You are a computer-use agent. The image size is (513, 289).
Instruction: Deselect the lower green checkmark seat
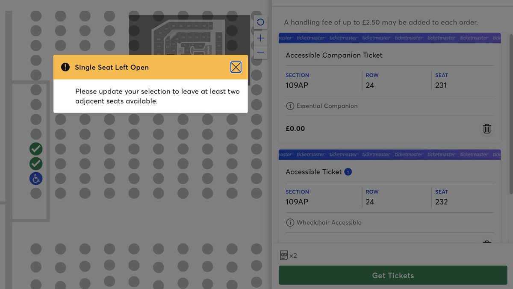[36, 164]
